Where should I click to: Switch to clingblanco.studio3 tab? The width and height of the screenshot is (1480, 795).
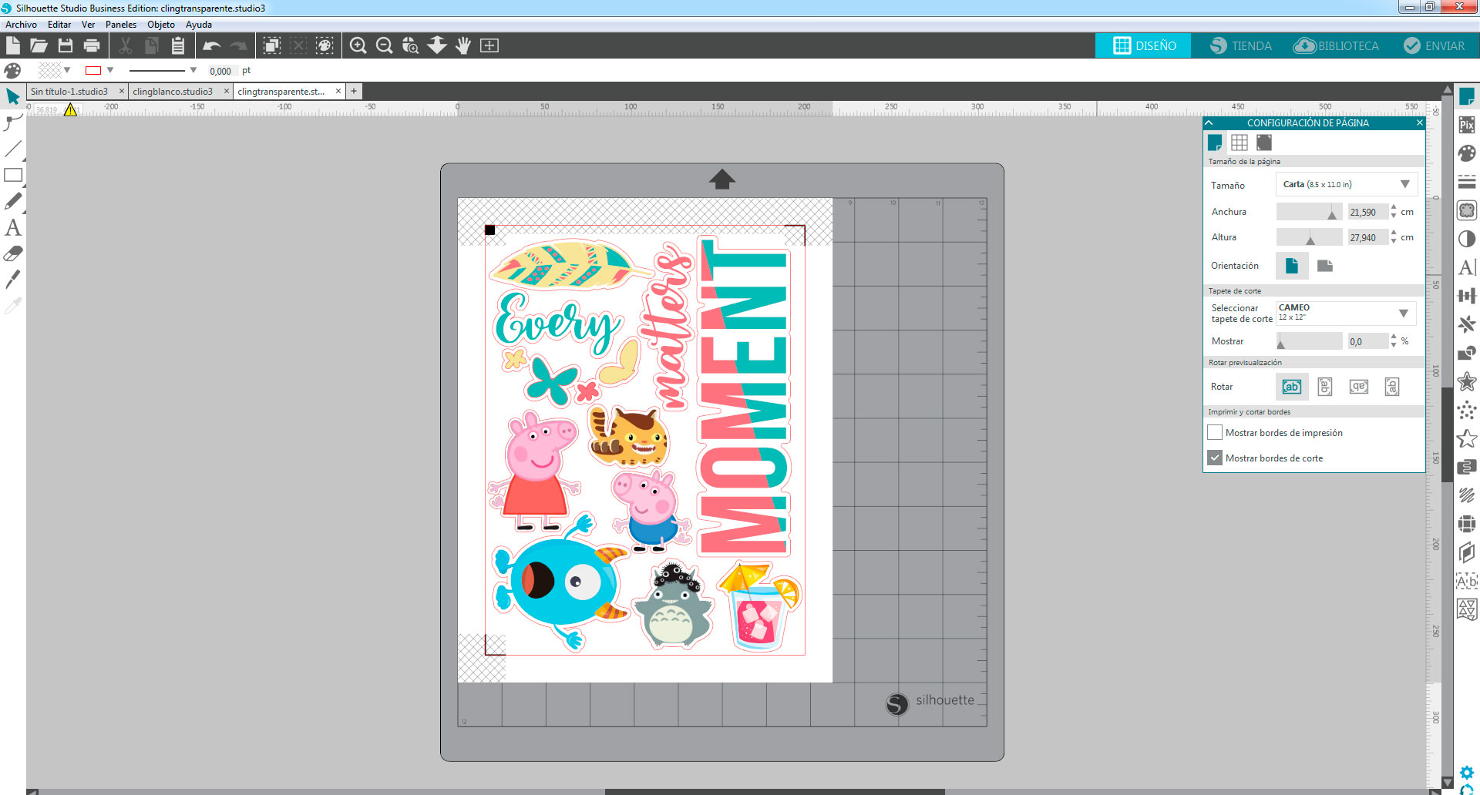[173, 92]
